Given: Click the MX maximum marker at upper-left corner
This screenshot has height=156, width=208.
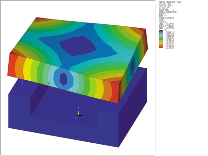Looking at the screenshot, I should (11, 52).
